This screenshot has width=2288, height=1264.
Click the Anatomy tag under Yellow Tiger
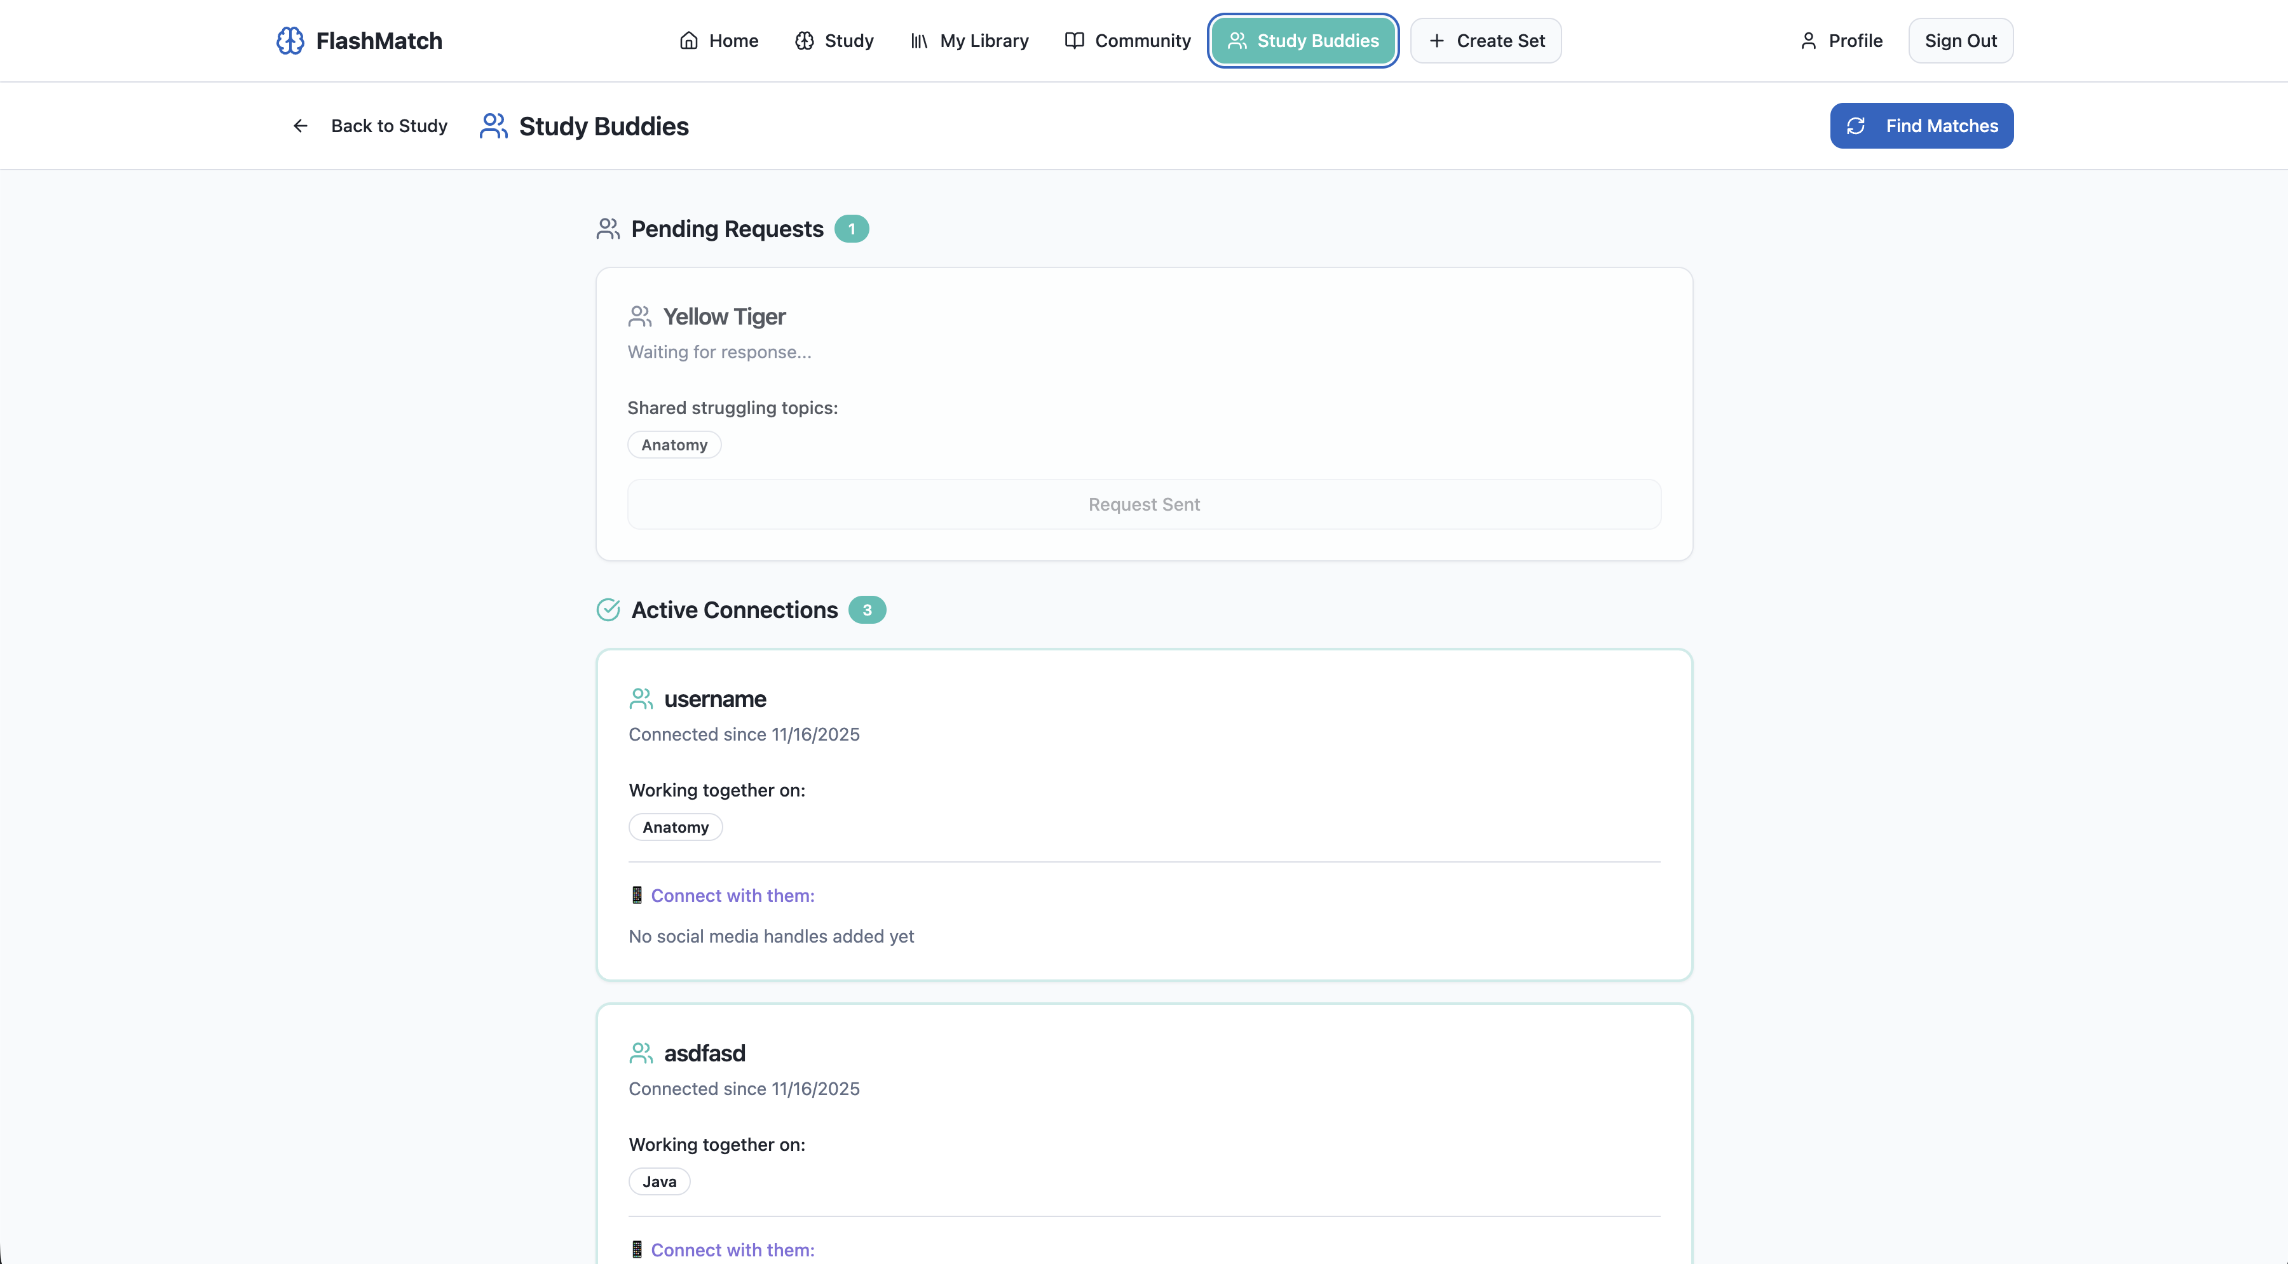[674, 445]
